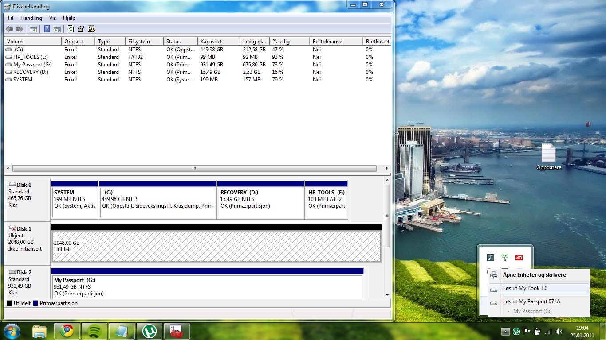Sort by the Filsystem column header
The width and height of the screenshot is (606, 340).
pos(144,41)
